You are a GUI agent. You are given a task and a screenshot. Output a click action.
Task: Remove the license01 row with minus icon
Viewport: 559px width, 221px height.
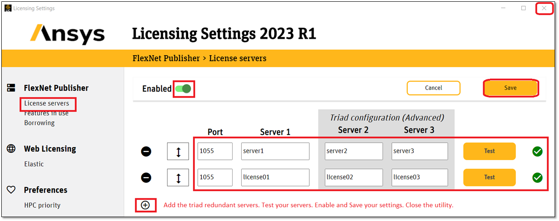(x=146, y=178)
